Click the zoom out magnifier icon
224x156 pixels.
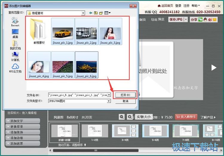(x=122, y=117)
